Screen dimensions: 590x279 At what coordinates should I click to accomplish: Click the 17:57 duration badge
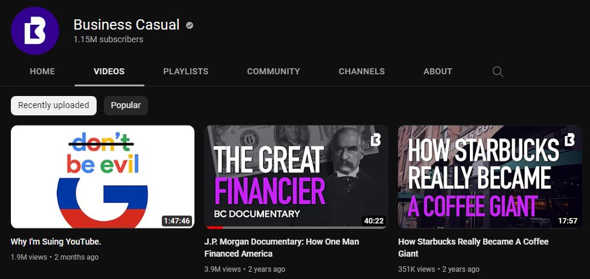pyautogui.click(x=568, y=220)
